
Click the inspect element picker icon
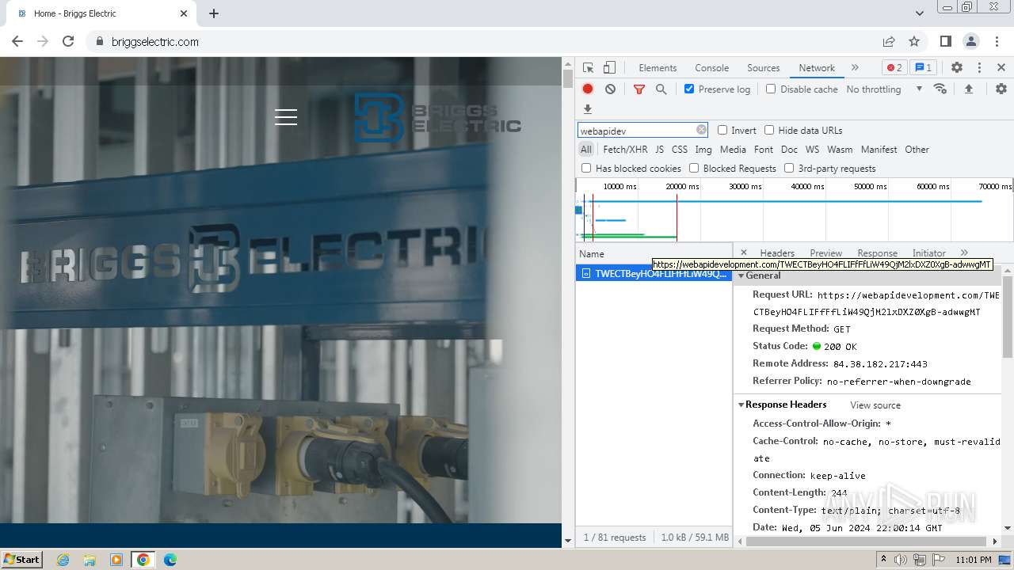pos(588,67)
